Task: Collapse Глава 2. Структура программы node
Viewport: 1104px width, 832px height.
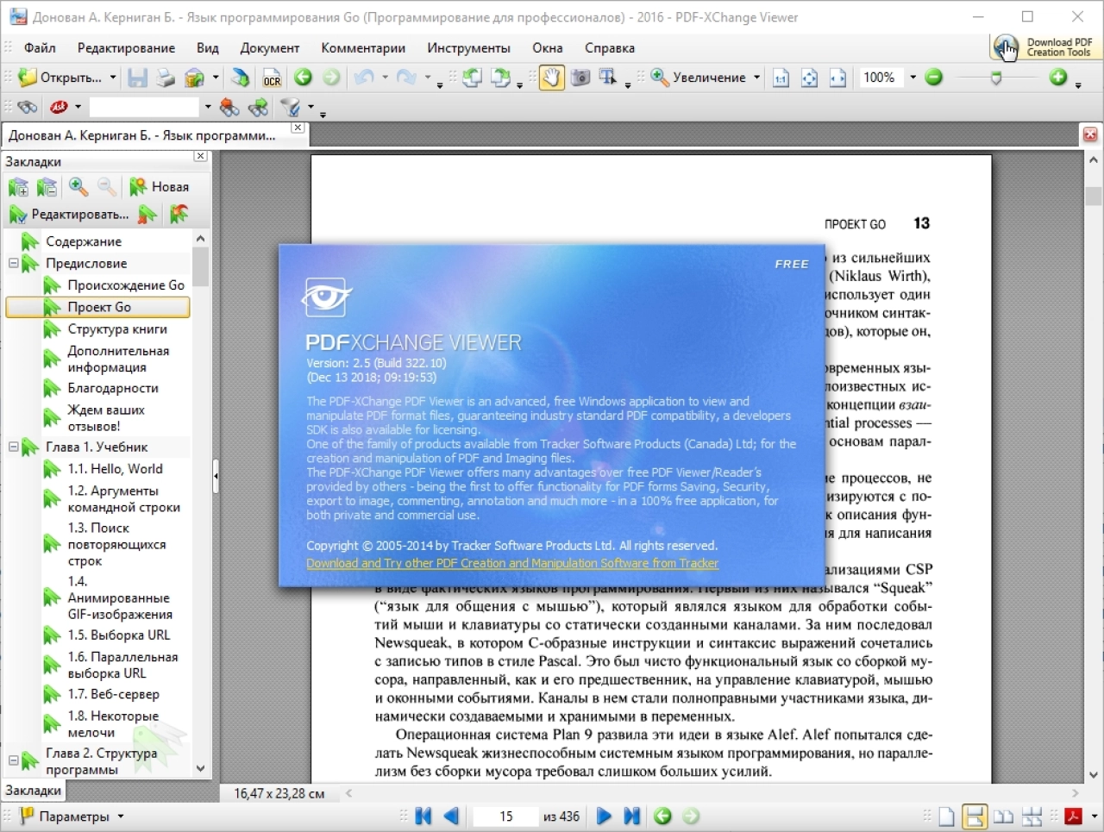Action: (x=14, y=760)
